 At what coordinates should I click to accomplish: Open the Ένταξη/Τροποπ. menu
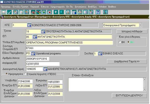pyautogui.click(x=21, y=7)
